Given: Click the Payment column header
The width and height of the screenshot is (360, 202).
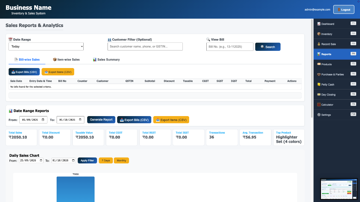Looking at the screenshot, I should click(270, 81).
